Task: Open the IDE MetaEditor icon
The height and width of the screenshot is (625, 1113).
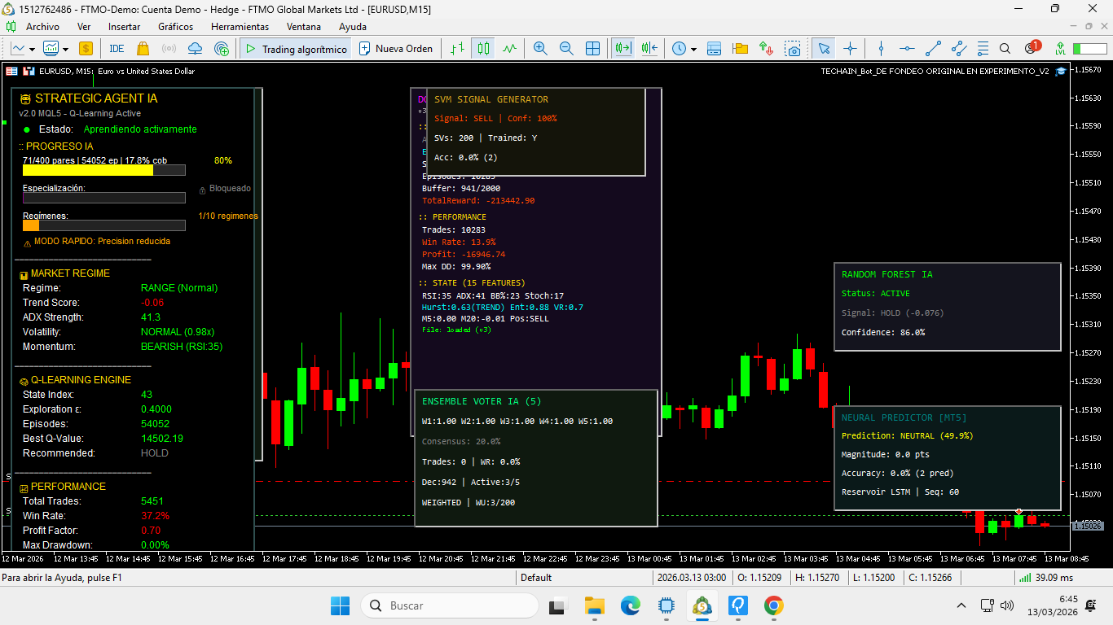Action: point(117,49)
